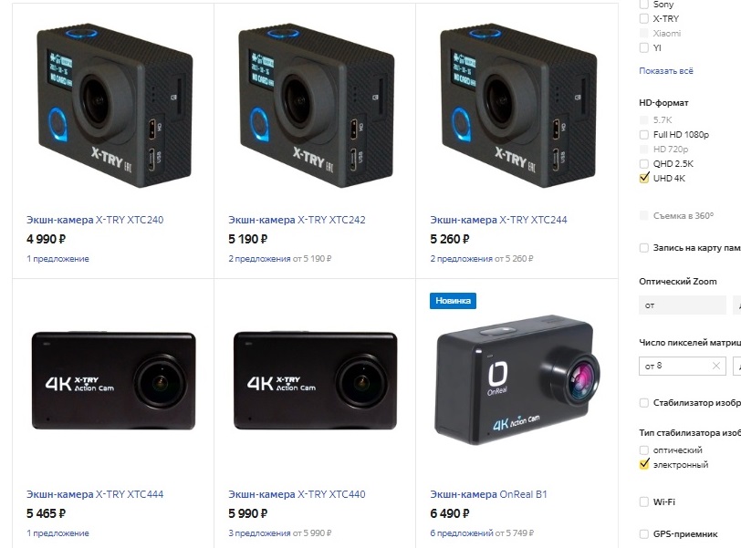
Task: Open X-TRY XTC444 camera product image
Action: pyautogui.click(x=113, y=380)
